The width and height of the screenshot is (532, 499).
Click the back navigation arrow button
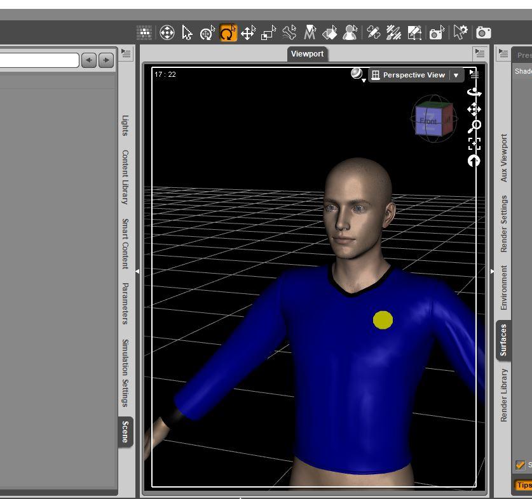89,60
